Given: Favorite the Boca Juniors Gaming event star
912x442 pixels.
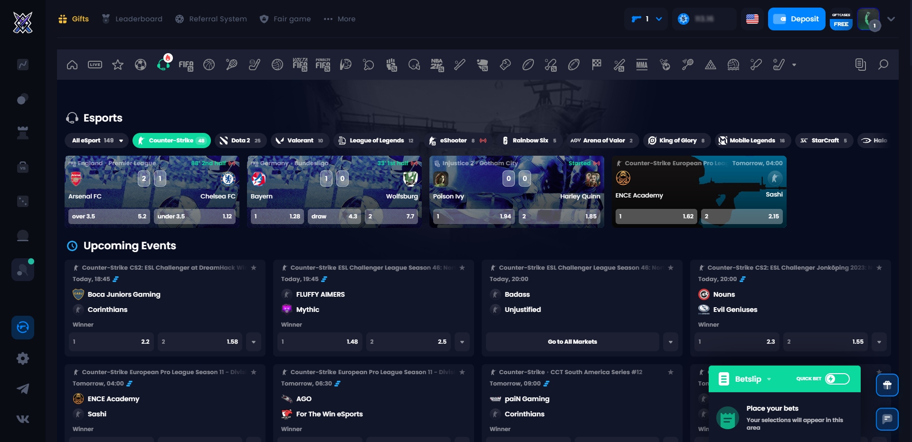Looking at the screenshot, I should [x=254, y=268].
